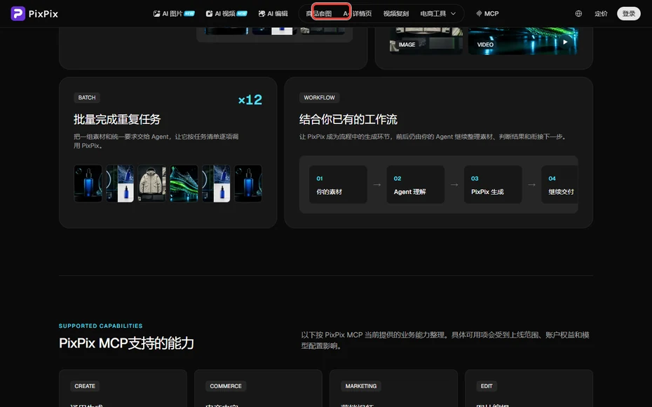The height and width of the screenshot is (407, 652).
Task: Click the 批量完成重复任务 heading
Action: [117, 120]
